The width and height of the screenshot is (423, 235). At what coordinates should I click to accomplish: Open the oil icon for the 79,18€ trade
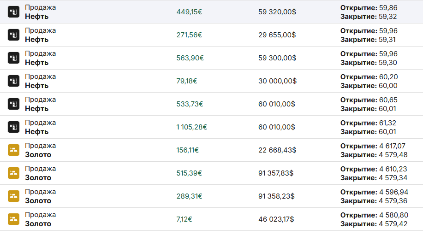(13, 81)
